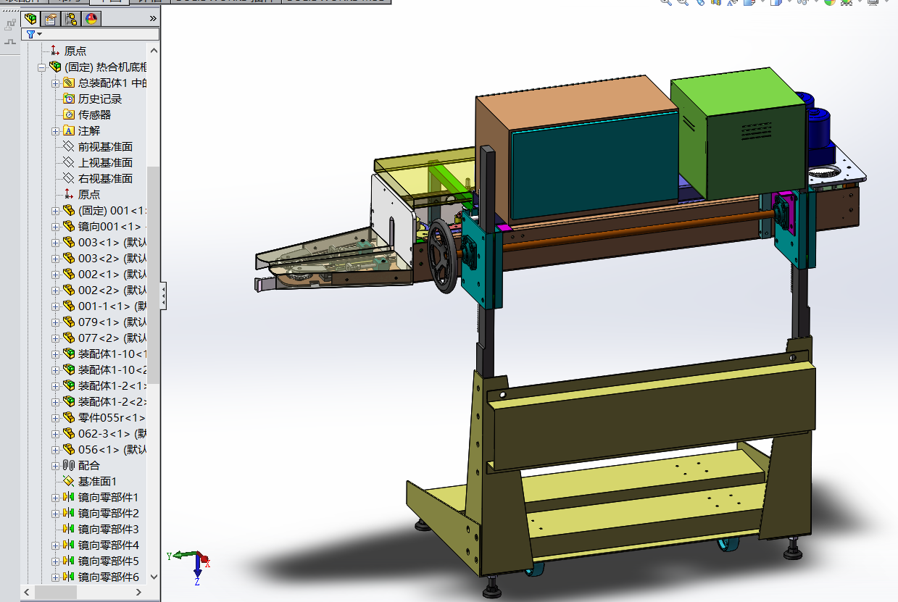This screenshot has width=898, height=602.
Task: Expand the (固定) 001<1> part
Action: click(56, 210)
